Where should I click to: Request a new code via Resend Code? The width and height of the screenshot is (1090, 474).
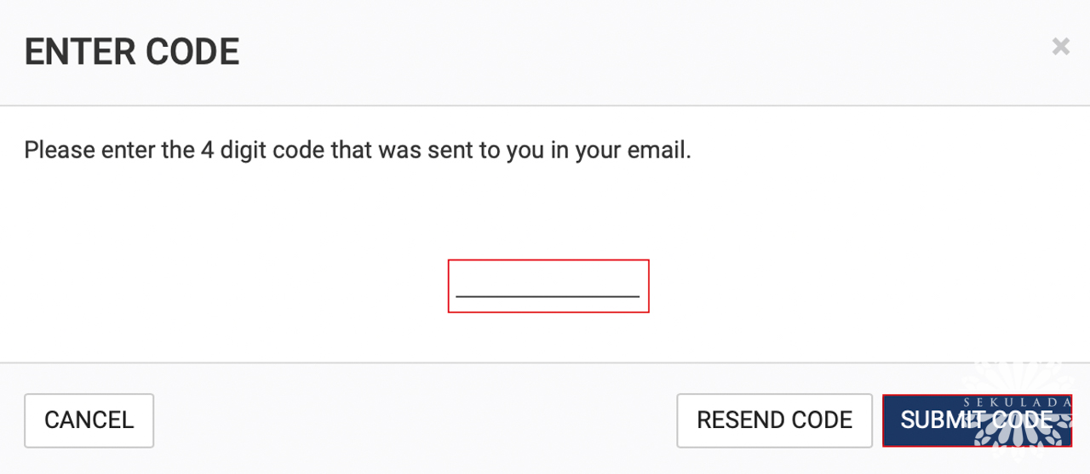(774, 420)
